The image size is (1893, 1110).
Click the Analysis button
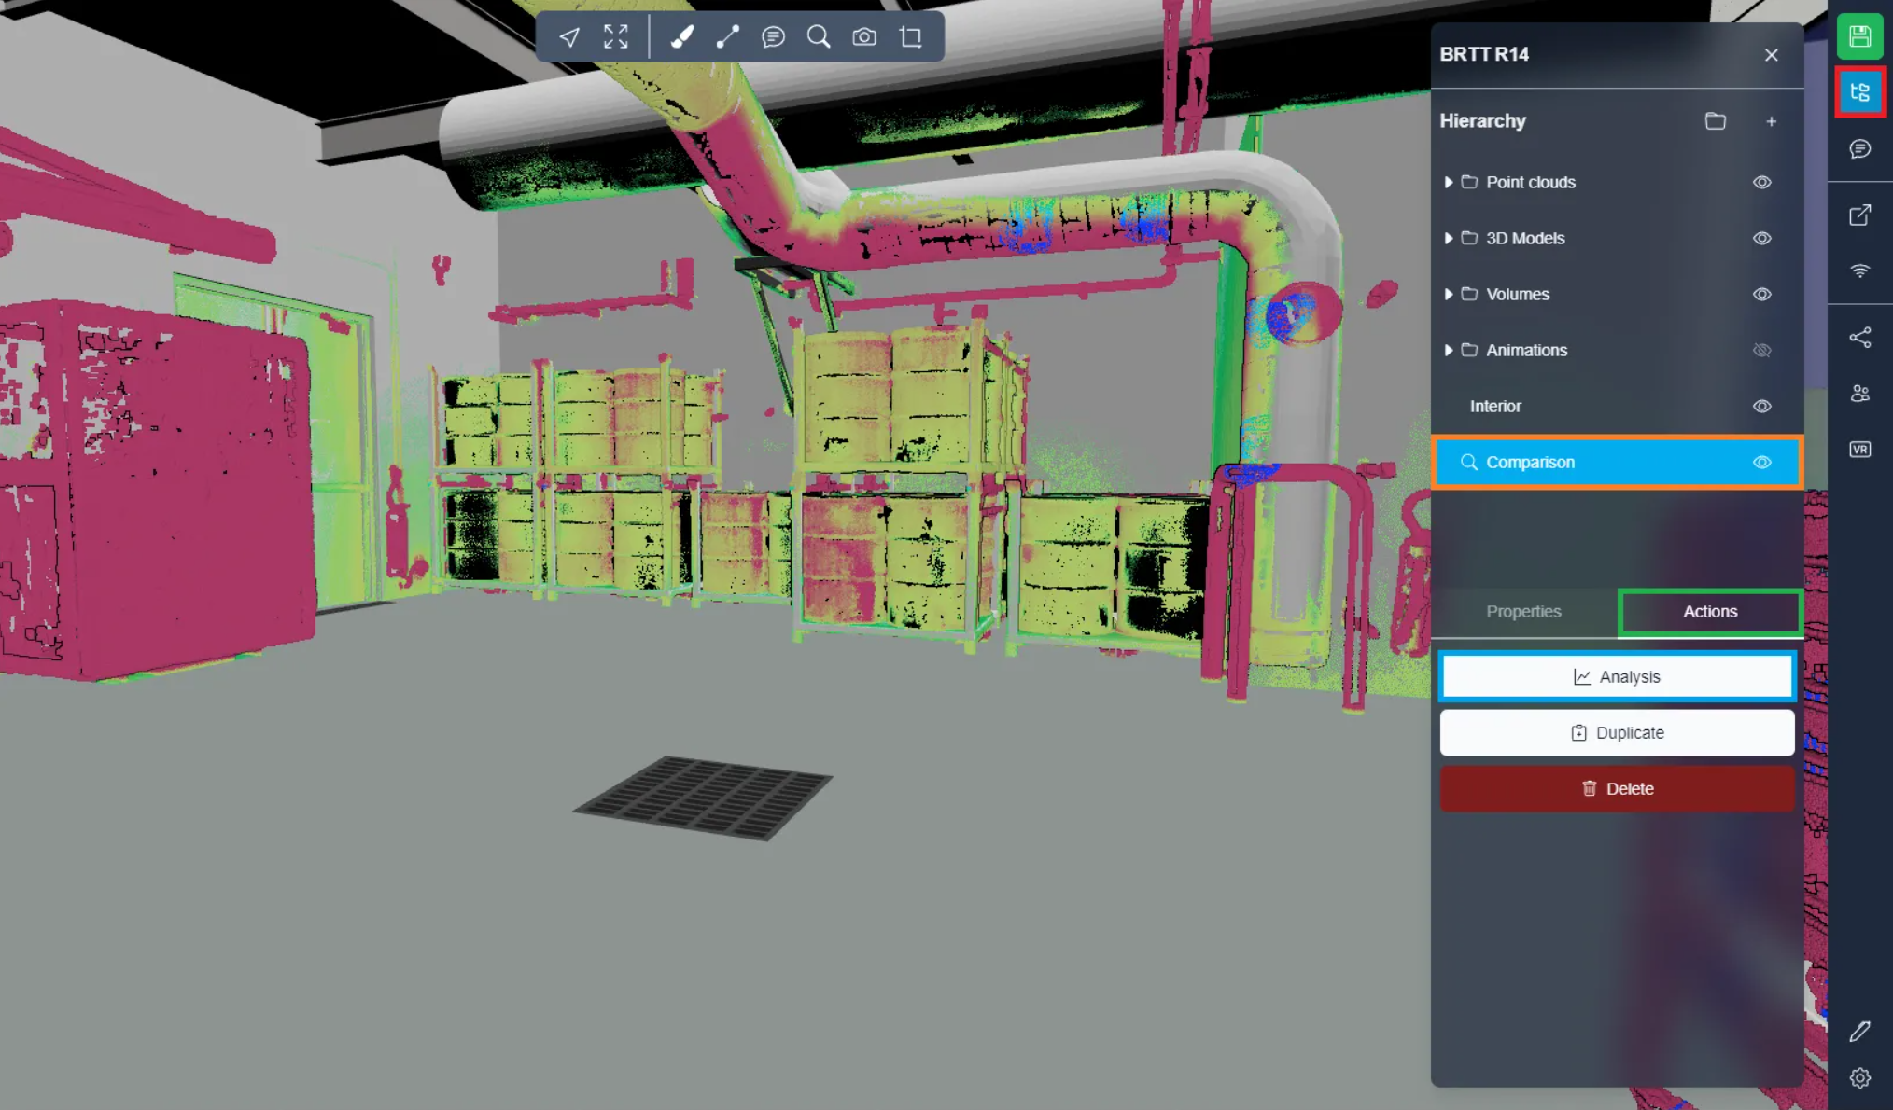tap(1617, 677)
